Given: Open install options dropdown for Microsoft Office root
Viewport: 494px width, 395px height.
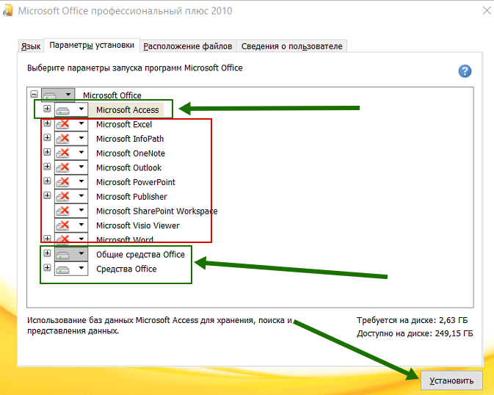Looking at the screenshot, I should pyautogui.click(x=68, y=95).
